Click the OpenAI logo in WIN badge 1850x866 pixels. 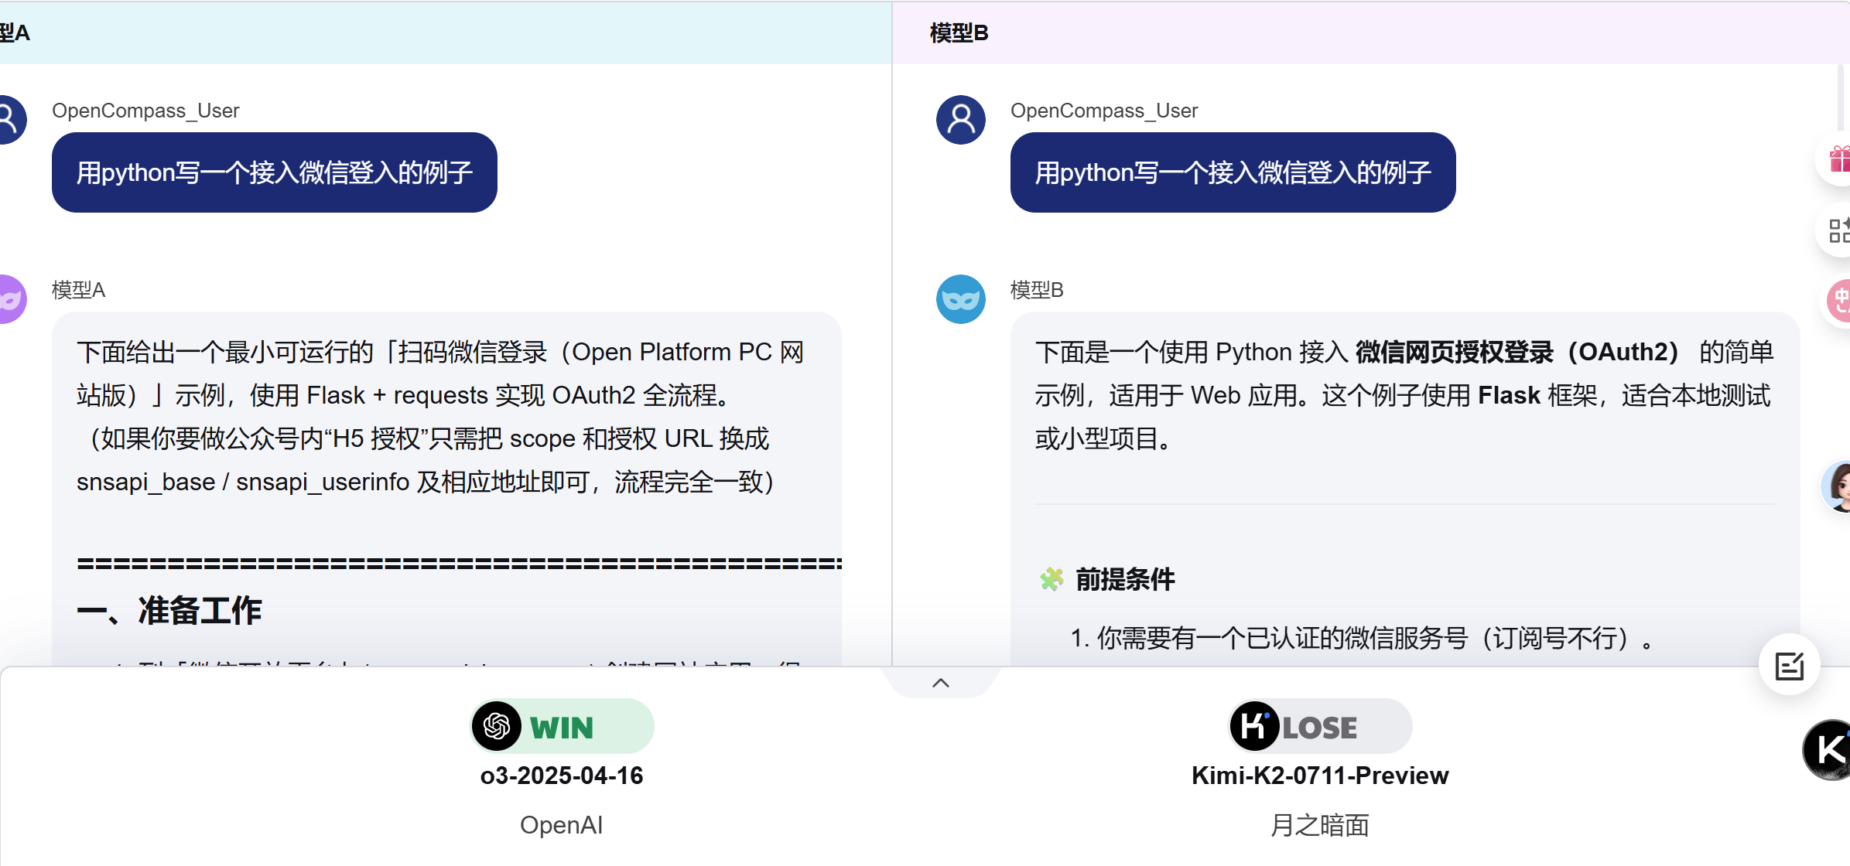pos(497,726)
